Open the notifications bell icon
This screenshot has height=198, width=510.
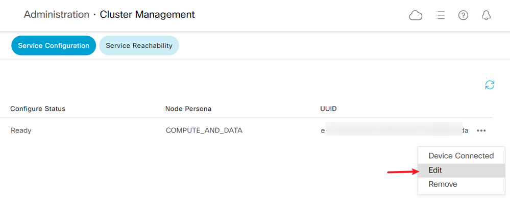pyautogui.click(x=486, y=15)
